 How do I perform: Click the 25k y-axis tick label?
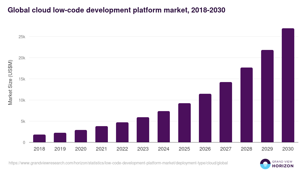(x=22, y=37)
